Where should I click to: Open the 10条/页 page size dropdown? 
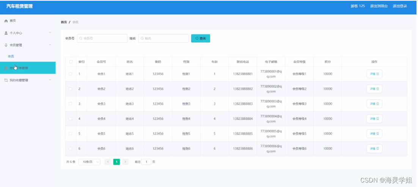pos(89,162)
